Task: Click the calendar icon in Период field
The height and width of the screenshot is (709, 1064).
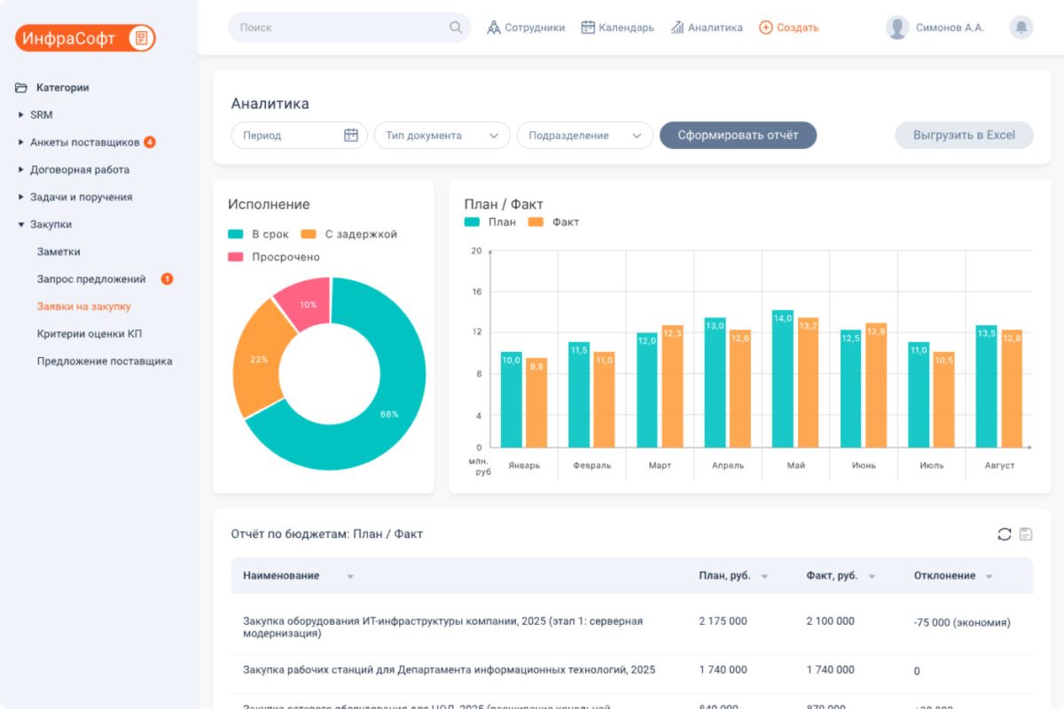Action: [351, 136]
